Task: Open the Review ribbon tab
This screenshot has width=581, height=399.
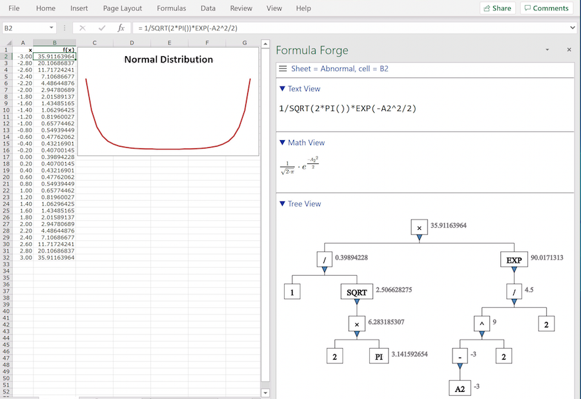Action: [x=241, y=8]
